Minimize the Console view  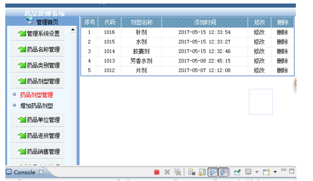[284, 170]
